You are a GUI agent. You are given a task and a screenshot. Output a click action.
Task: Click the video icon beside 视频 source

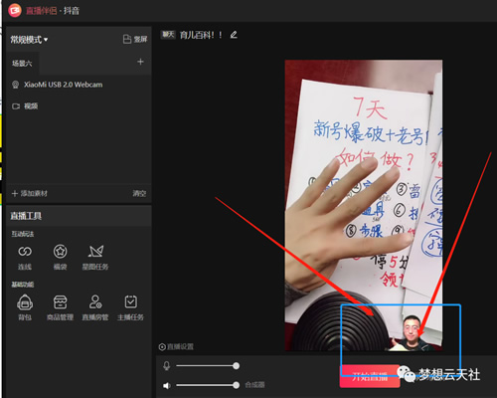tap(16, 106)
